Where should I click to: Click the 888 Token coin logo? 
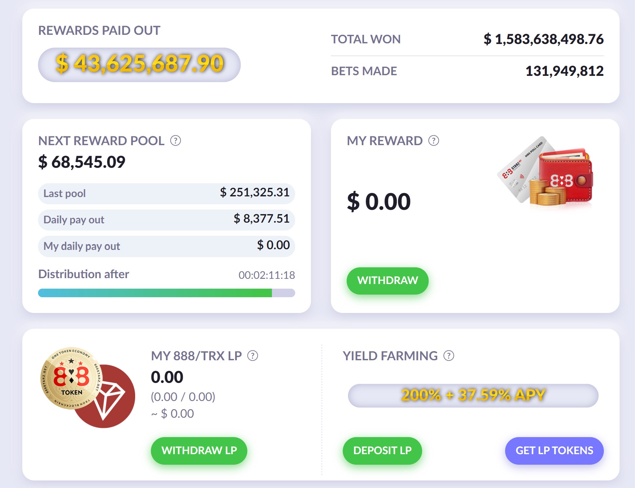click(71, 378)
